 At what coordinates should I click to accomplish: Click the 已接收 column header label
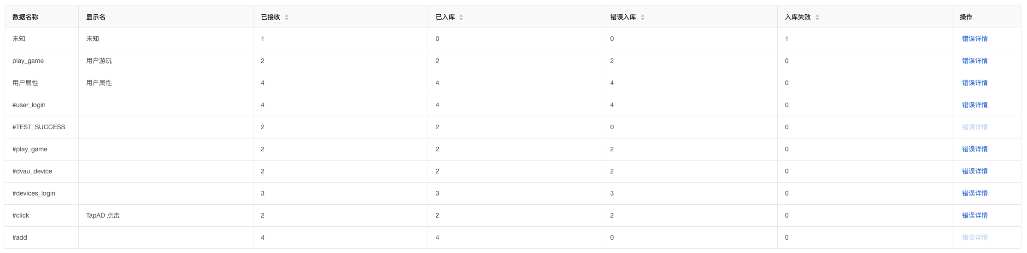pos(270,17)
